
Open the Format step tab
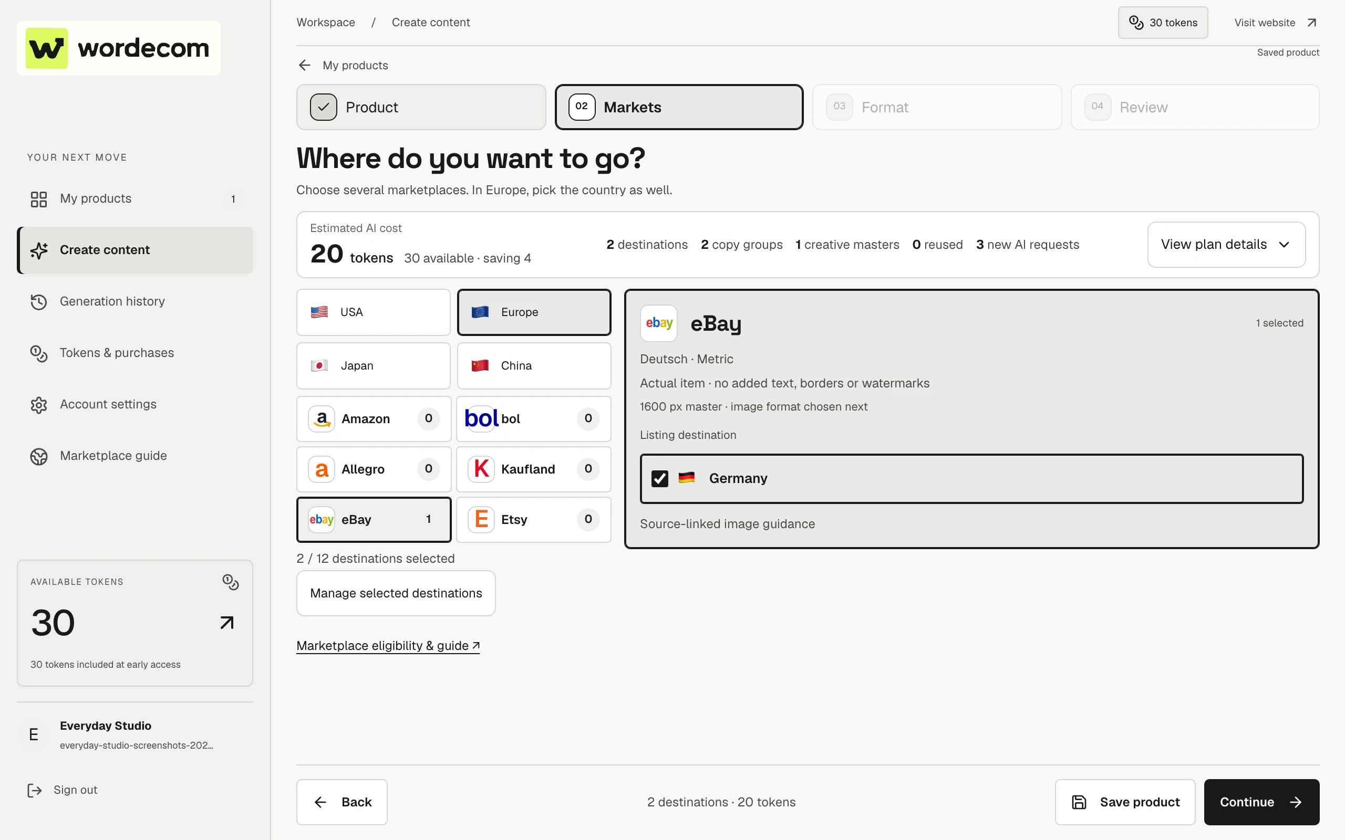pos(936,107)
